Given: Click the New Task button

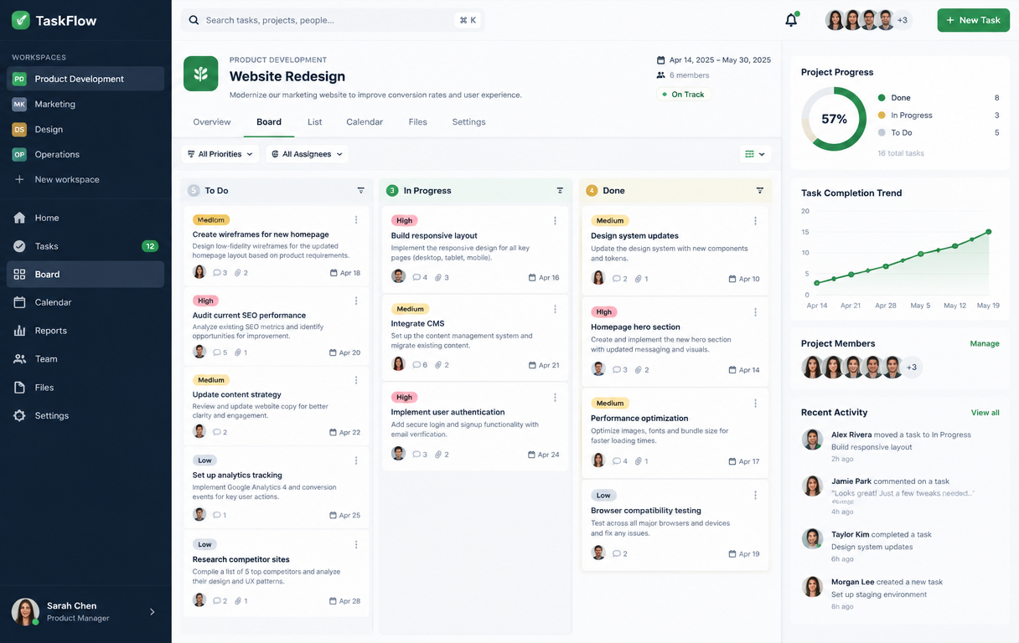Looking at the screenshot, I should point(973,20).
